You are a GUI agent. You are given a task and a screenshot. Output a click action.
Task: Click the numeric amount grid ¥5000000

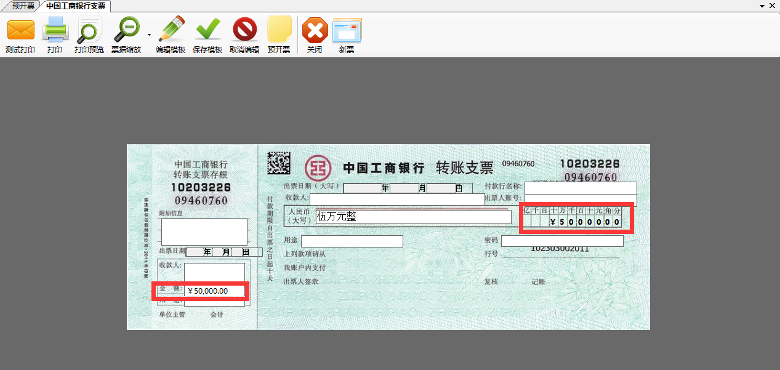tap(572, 217)
